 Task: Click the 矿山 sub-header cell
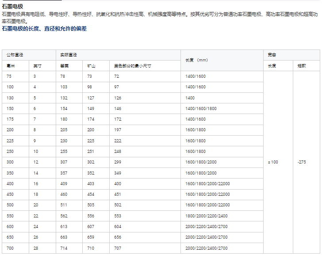92,66
